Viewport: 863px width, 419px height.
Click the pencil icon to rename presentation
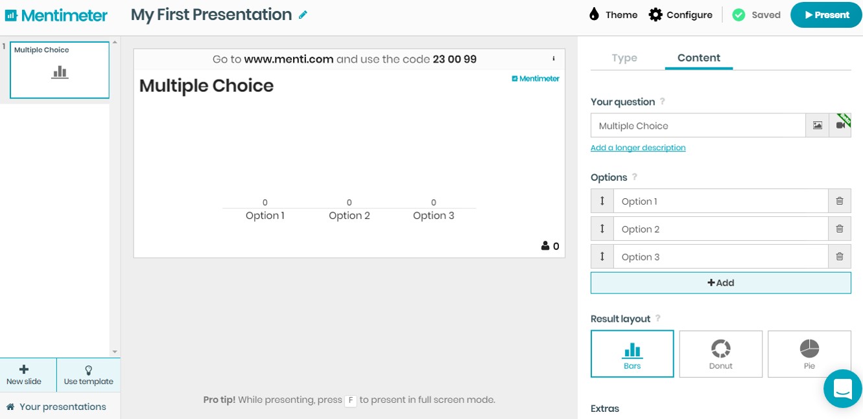[x=303, y=15]
